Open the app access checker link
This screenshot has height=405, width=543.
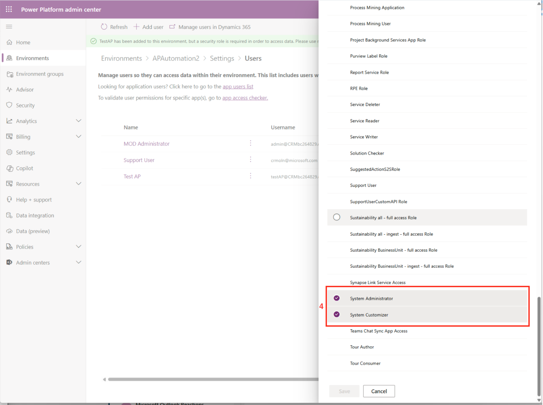pos(245,98)
